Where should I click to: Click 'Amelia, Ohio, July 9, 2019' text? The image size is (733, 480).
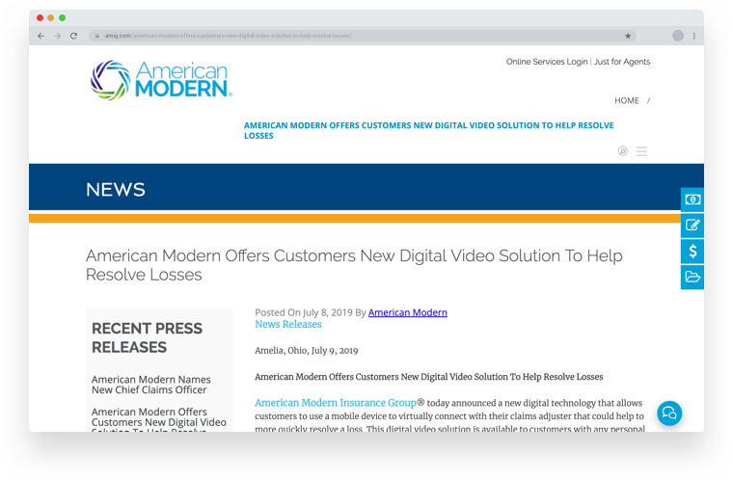(306, 351)
